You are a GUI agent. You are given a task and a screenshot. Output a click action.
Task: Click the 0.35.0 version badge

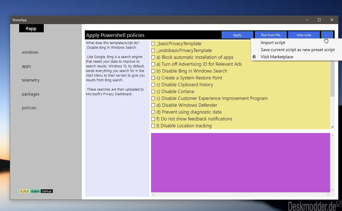tap(25, 191)
